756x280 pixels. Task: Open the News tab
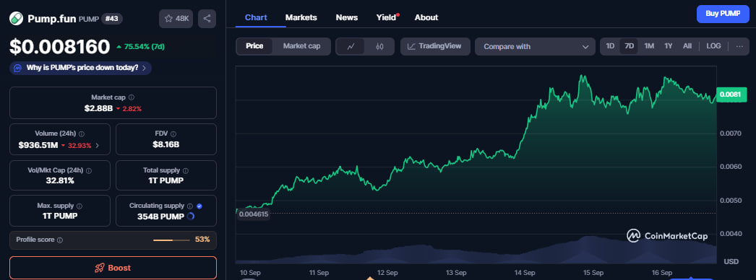coord(347,17)
